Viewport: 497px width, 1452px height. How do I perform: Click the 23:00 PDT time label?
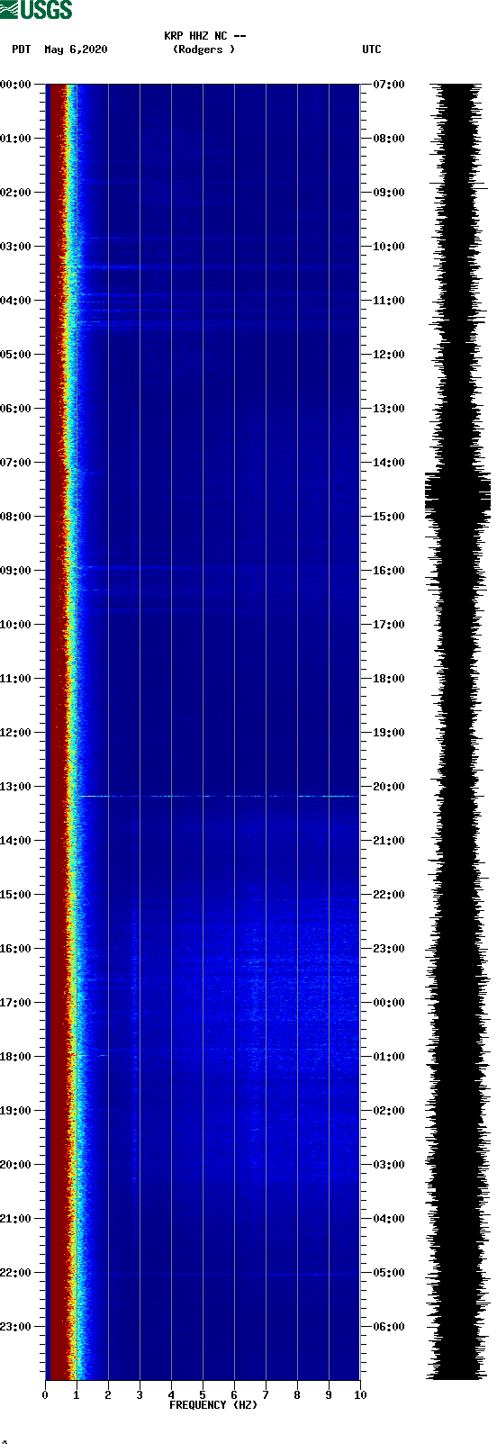click(x=15, y=1327)
